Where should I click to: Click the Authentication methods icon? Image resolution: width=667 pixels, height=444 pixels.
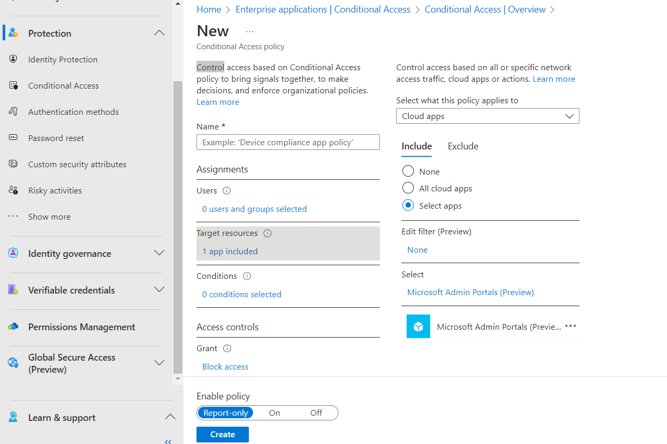point(13,111)
